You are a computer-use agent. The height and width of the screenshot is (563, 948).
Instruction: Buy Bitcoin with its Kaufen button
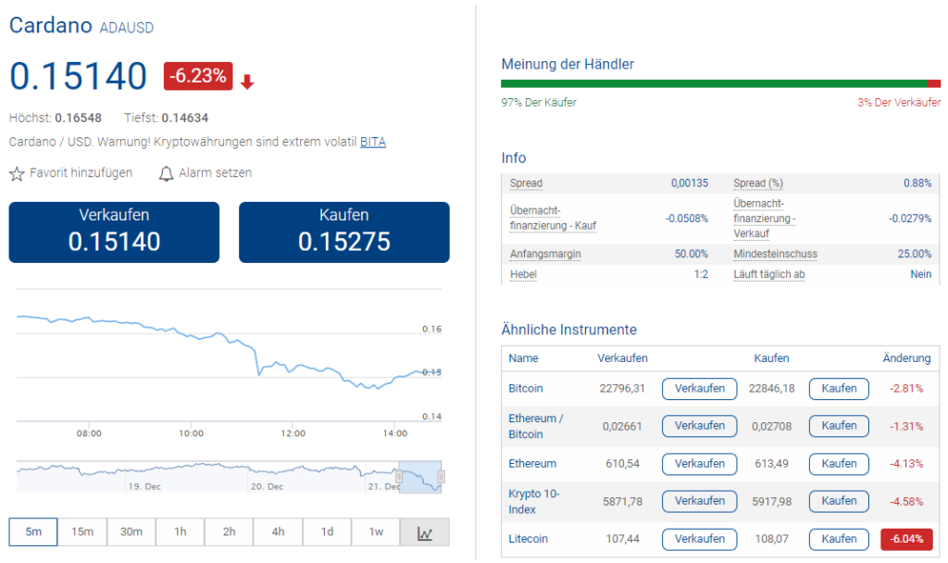coord(839,389)
